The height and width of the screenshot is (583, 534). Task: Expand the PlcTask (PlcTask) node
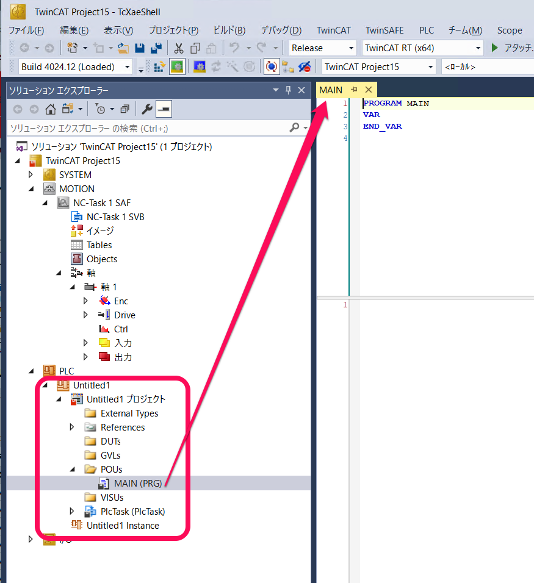[72, 511]
